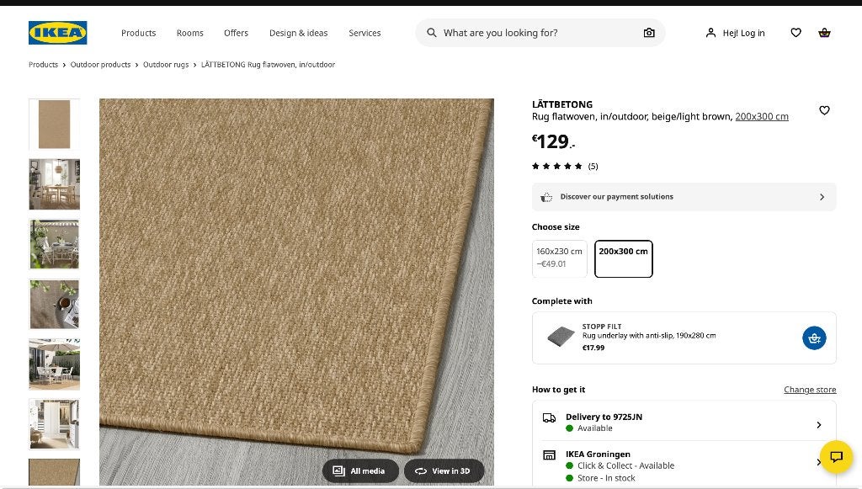862x489 pixels.
Task: Click Hej! Log in text
Action: [744, 33]
